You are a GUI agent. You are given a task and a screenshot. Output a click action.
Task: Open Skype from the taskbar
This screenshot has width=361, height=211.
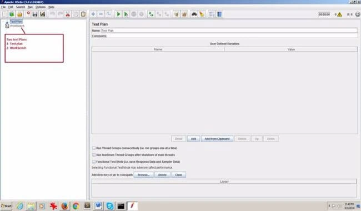click(110, 206)
